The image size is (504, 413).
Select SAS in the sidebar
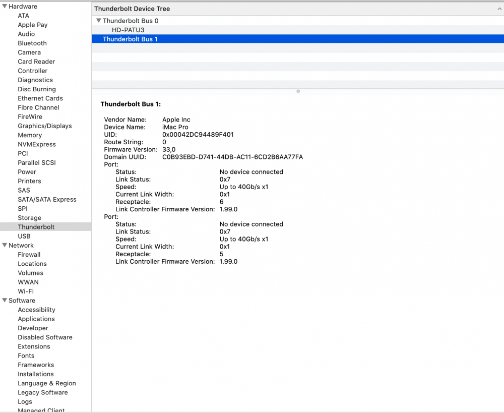pyautogui.click(x=24, y=190)
